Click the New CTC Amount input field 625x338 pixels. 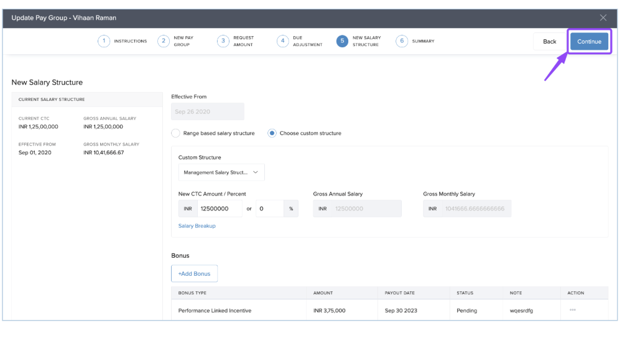pyautogui.click(x=219, y=209)
